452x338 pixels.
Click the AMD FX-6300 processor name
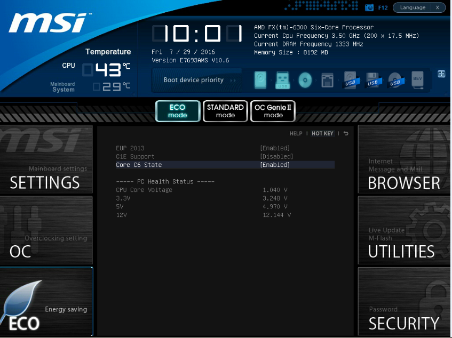click(x=314, y=27)
